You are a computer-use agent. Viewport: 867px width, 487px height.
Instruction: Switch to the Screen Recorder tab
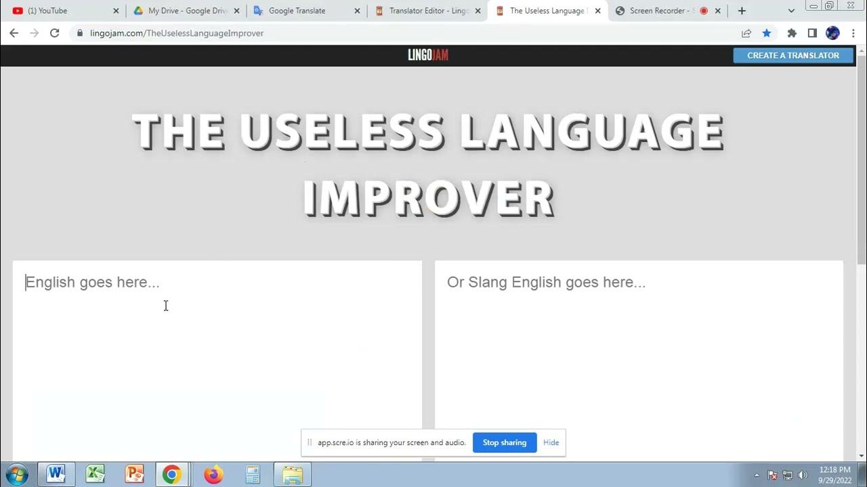click(669, 11)
